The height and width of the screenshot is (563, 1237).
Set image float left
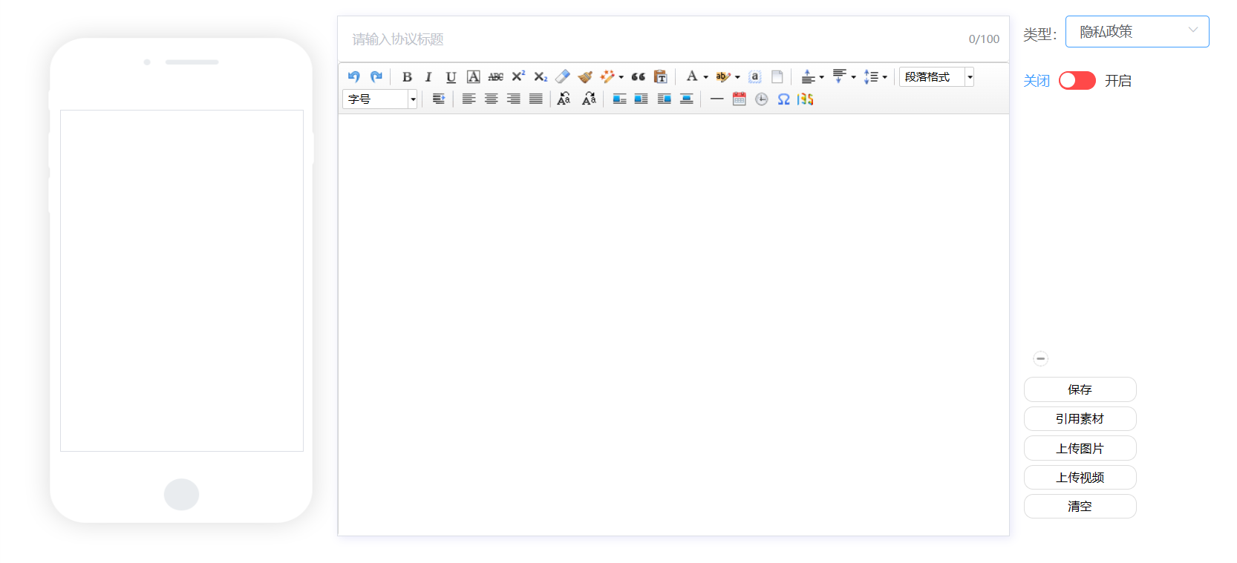(619, 99)
